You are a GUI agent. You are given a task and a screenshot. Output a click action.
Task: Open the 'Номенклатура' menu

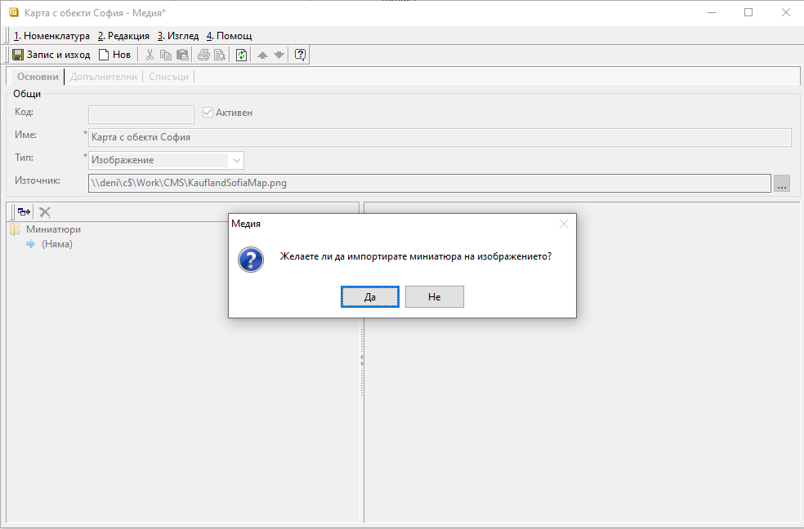click(51, 36)
